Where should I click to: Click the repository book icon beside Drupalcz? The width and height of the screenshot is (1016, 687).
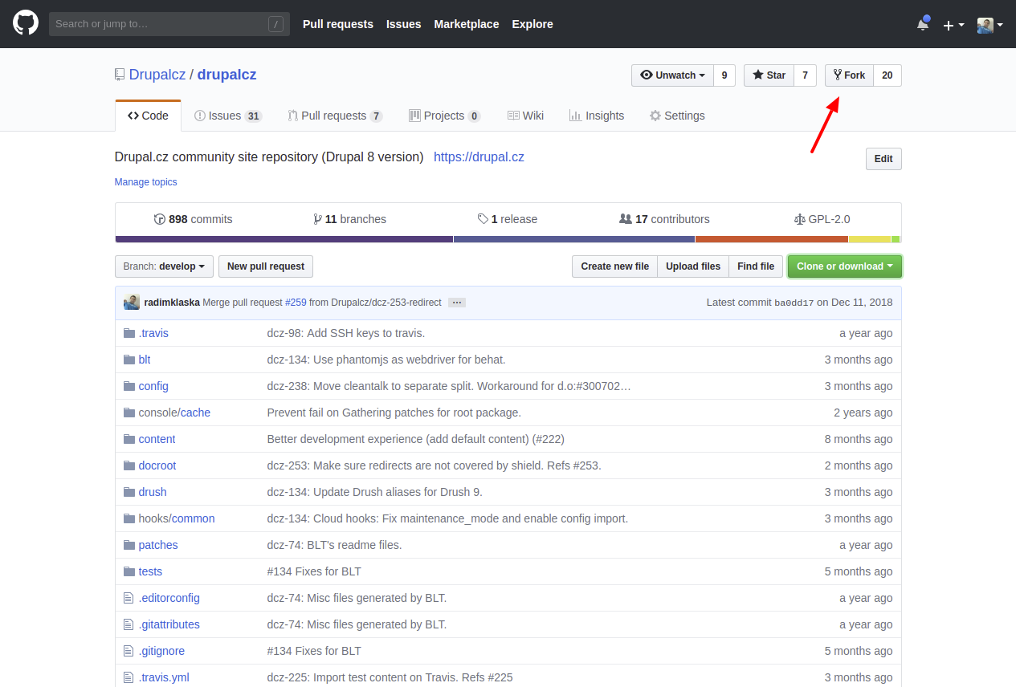pos(120,75)
